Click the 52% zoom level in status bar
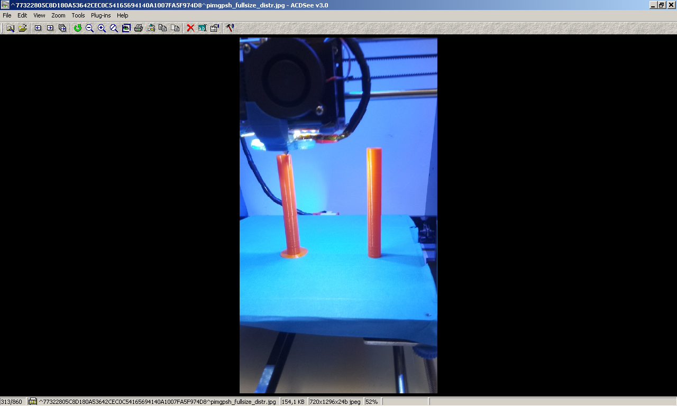677x406 pixels. (372, 402)
